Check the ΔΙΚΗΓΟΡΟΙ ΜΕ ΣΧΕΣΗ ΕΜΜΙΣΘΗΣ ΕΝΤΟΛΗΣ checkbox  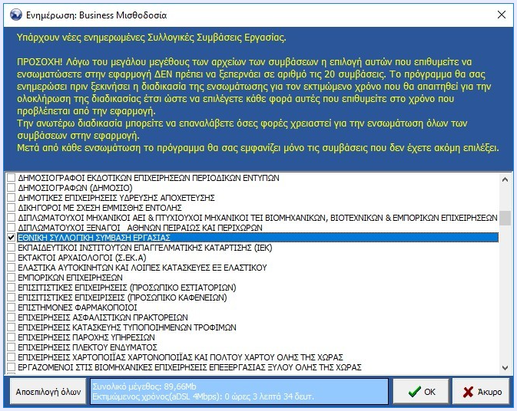coord(11,208)
